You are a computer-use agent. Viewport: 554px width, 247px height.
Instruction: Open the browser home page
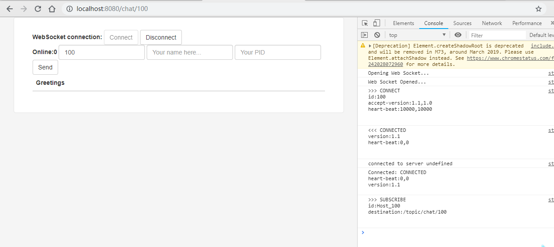pyautogui.click(x=52, y=9)
